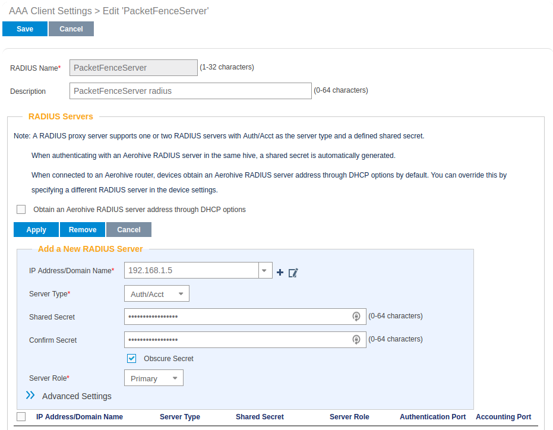
Task: Open the Server Role dropdown showing Primary
Action: 153,377
